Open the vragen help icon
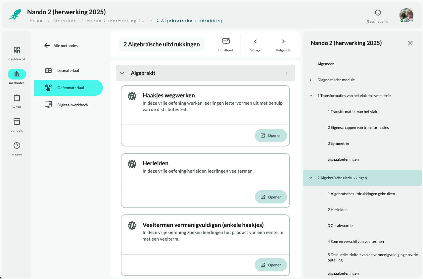This screenshot has height=279, width=423. pos(17,145)
